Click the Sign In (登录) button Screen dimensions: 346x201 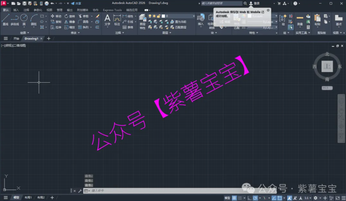click(255, 3)
